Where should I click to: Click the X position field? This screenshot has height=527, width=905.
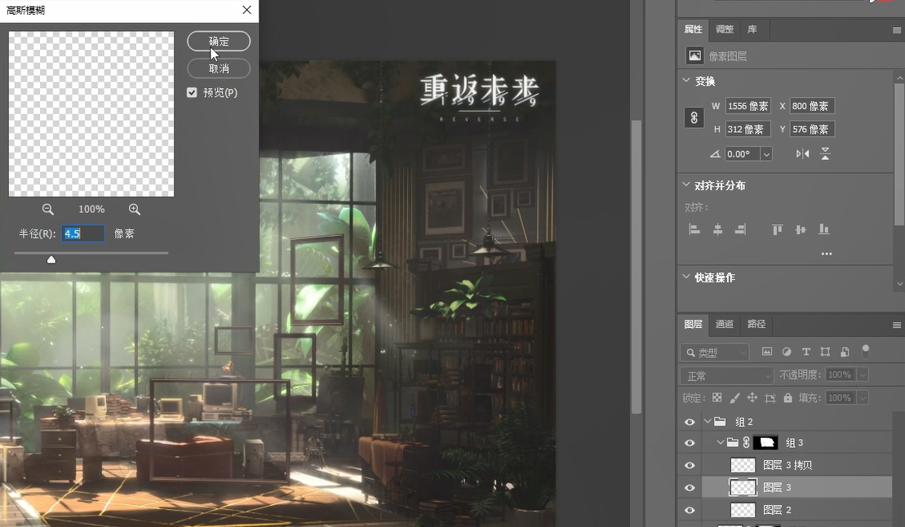pos(812,106)
